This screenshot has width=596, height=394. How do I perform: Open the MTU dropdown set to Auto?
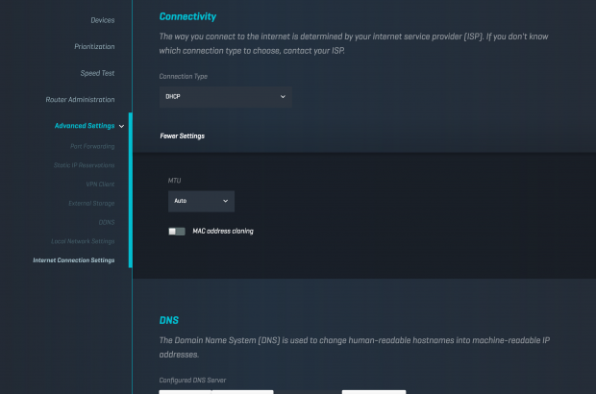tap(200, 201)
